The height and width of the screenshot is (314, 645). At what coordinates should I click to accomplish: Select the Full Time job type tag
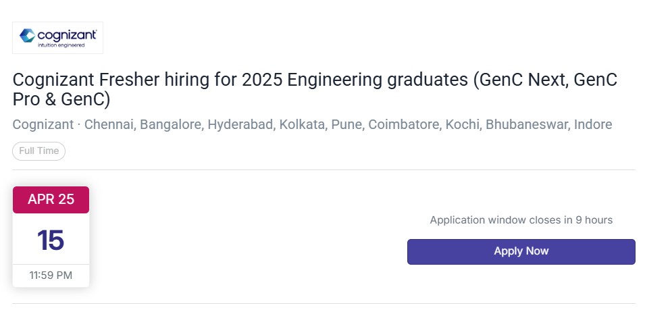(38, 151)
